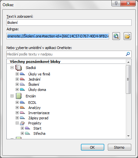Collapse the Encián notebook tree
Viewport: 138px width, 158px height.
pos(12,96)
